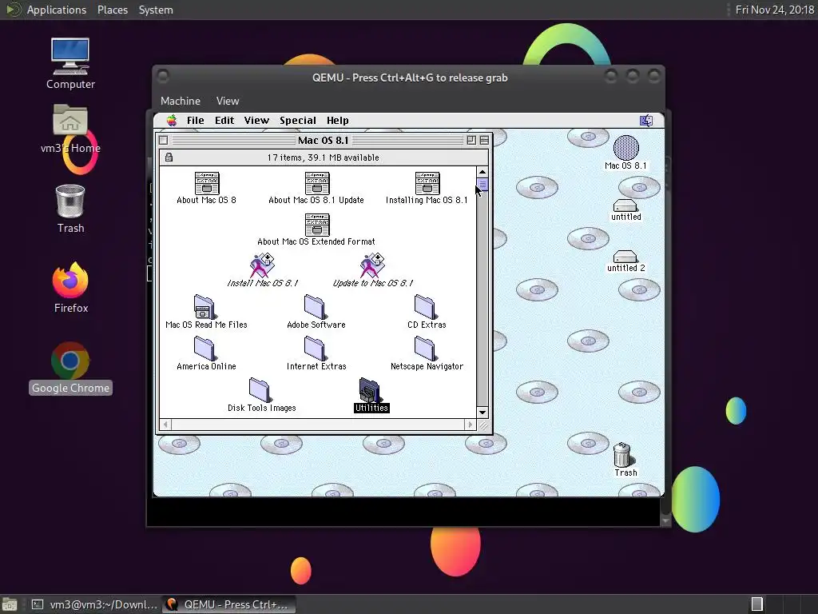Screen dimensions: 818x614
Task: Open the QEMU View menu
Action: pyautogui.click(x=228, y=101)
